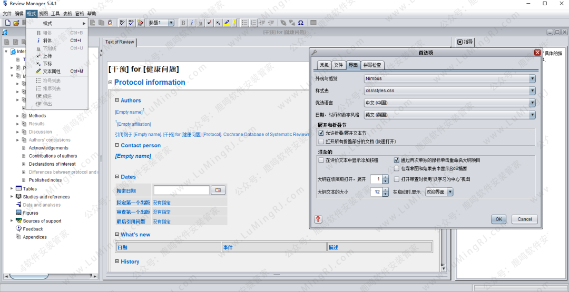Click the help question mark in dialog
The width and height of the screenshot is (569, 292).
coord(318,219)
